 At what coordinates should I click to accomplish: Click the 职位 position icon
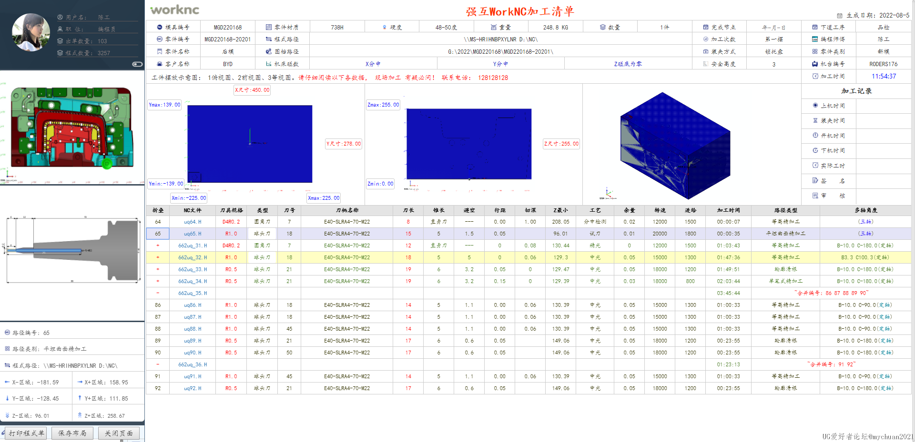60,29
